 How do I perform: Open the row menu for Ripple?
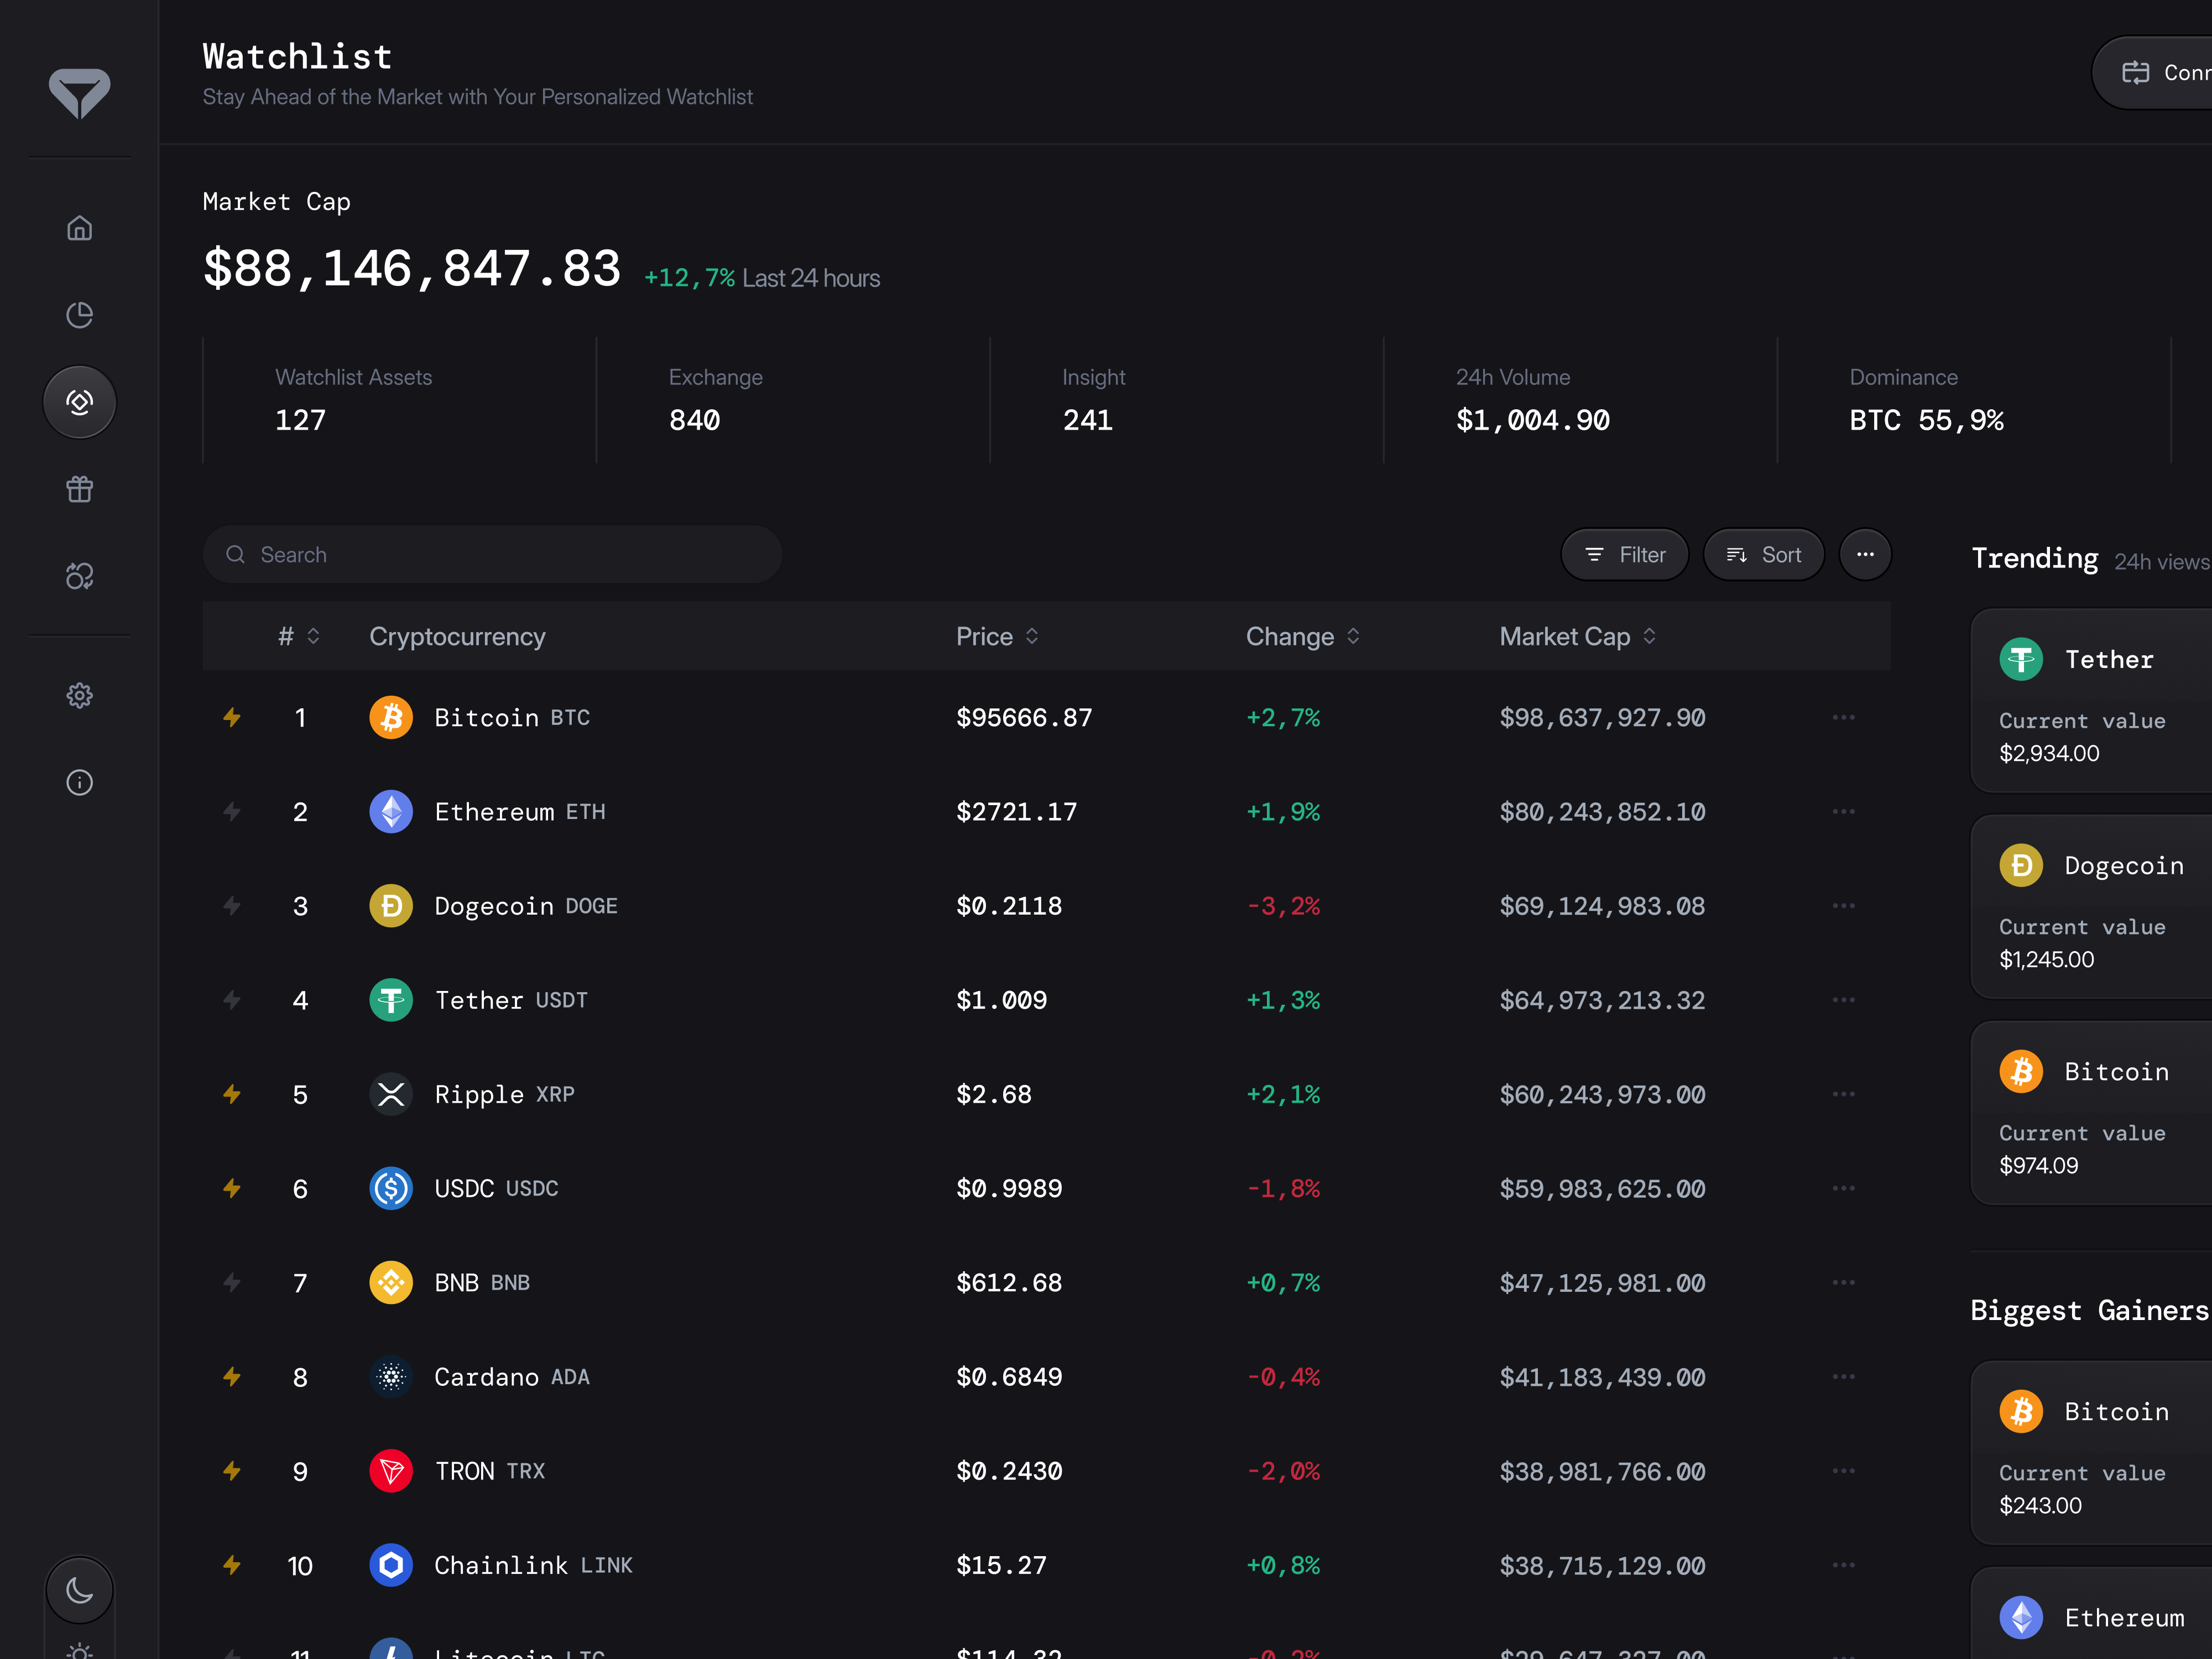1843,1094
